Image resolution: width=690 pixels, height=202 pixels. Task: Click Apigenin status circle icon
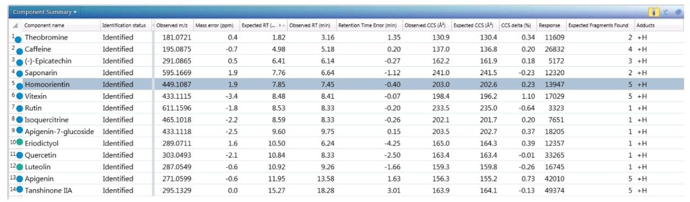point(19,179)
